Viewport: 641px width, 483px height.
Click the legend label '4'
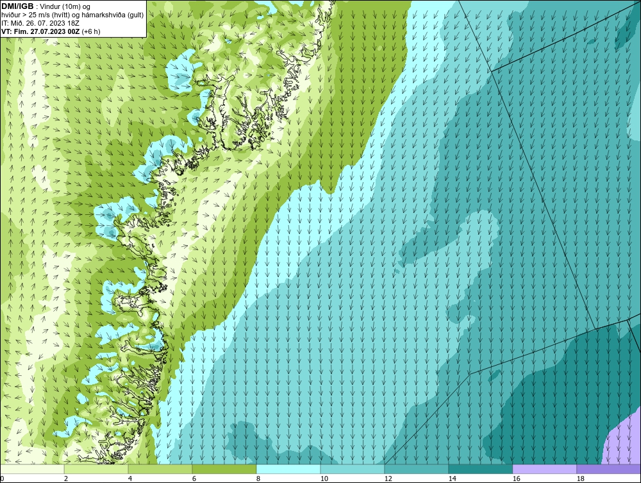click(x=130, y=479)
